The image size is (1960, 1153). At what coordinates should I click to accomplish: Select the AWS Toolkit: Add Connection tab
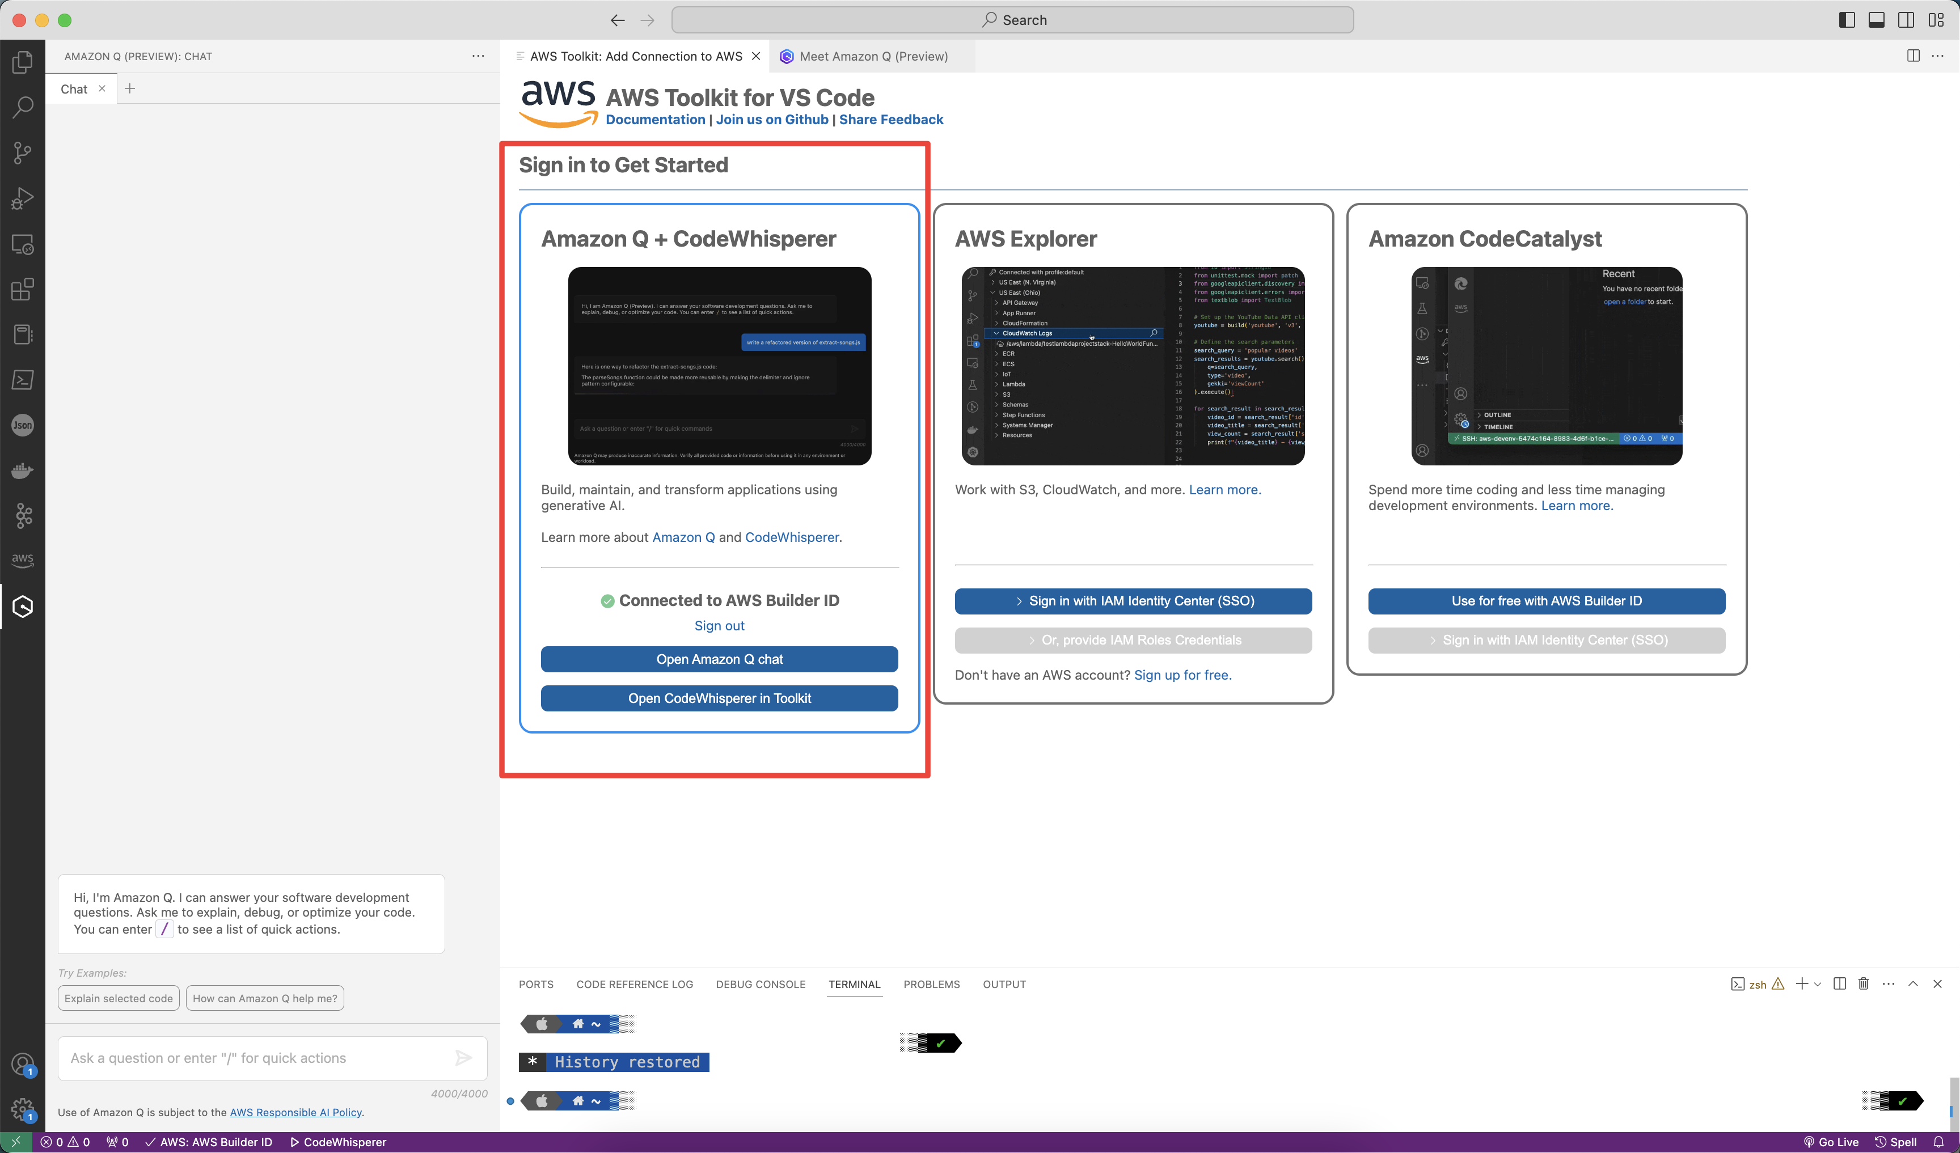coord(635,56)
